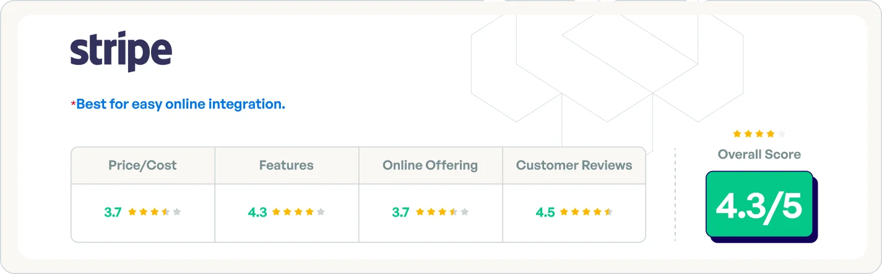This screenshot has width=882, height=274.
Task: Click the Stripe logo
Action: [x=121, y=51]
